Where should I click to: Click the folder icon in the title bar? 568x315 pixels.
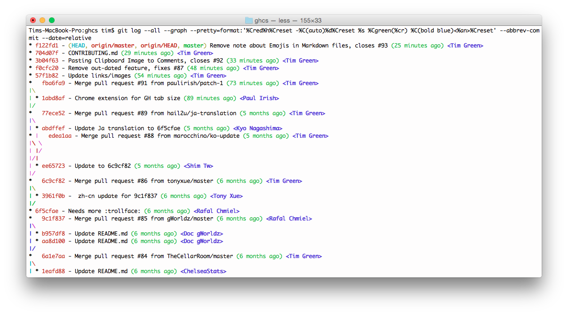249,20
